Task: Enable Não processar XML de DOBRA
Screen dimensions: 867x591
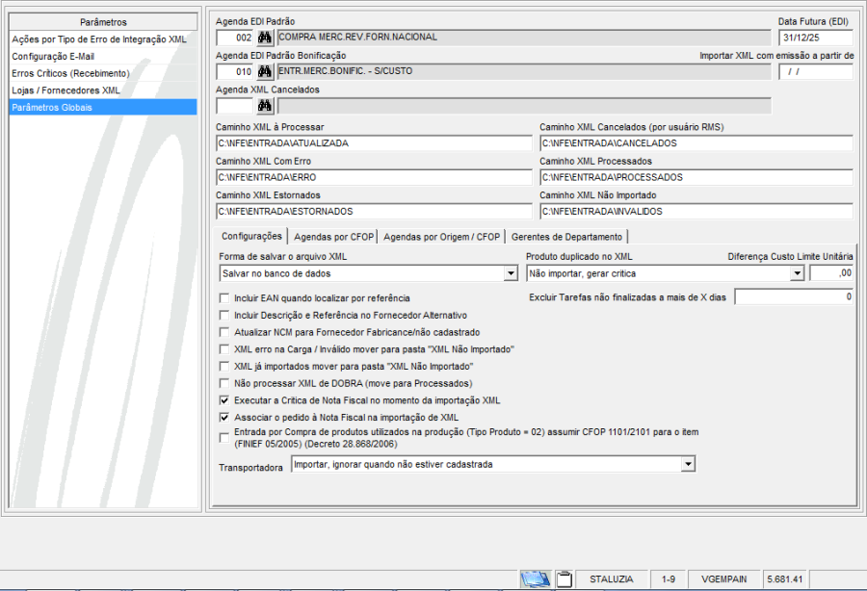Action: point(223,383)
